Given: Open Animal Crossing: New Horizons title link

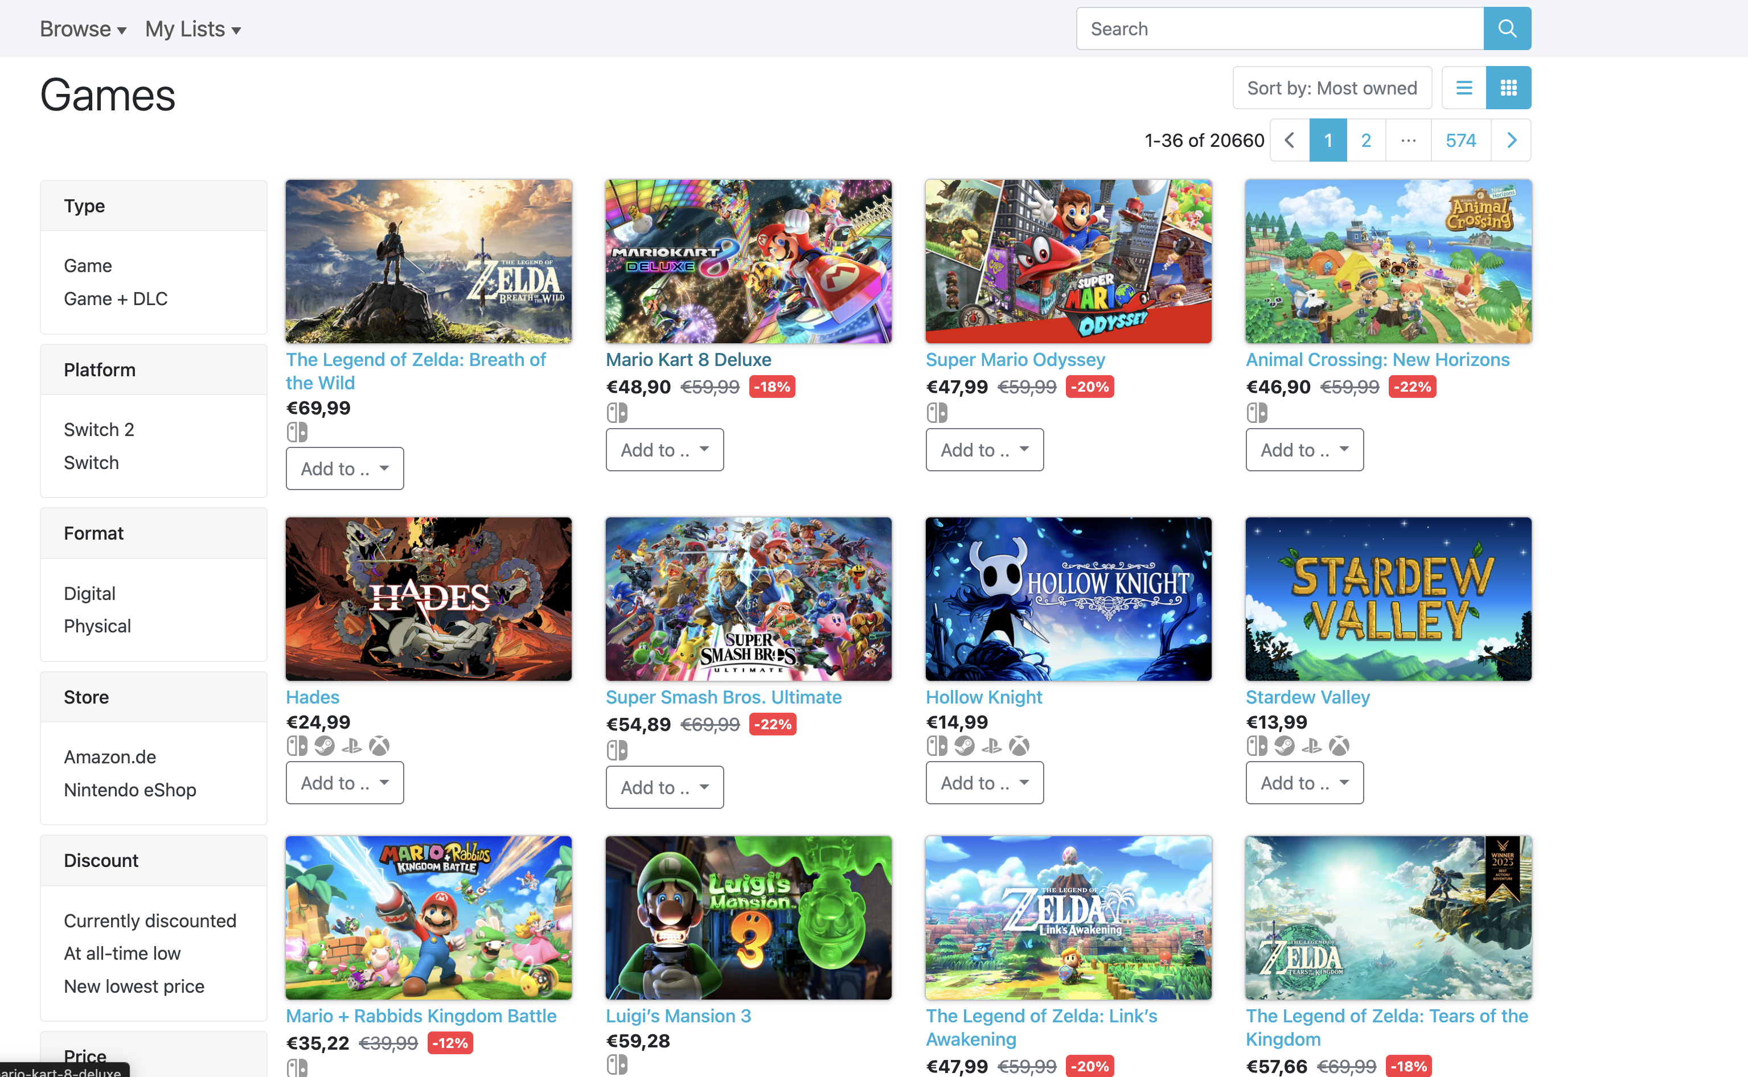Looking at the screenshot, I should (x=1377, y=360).
